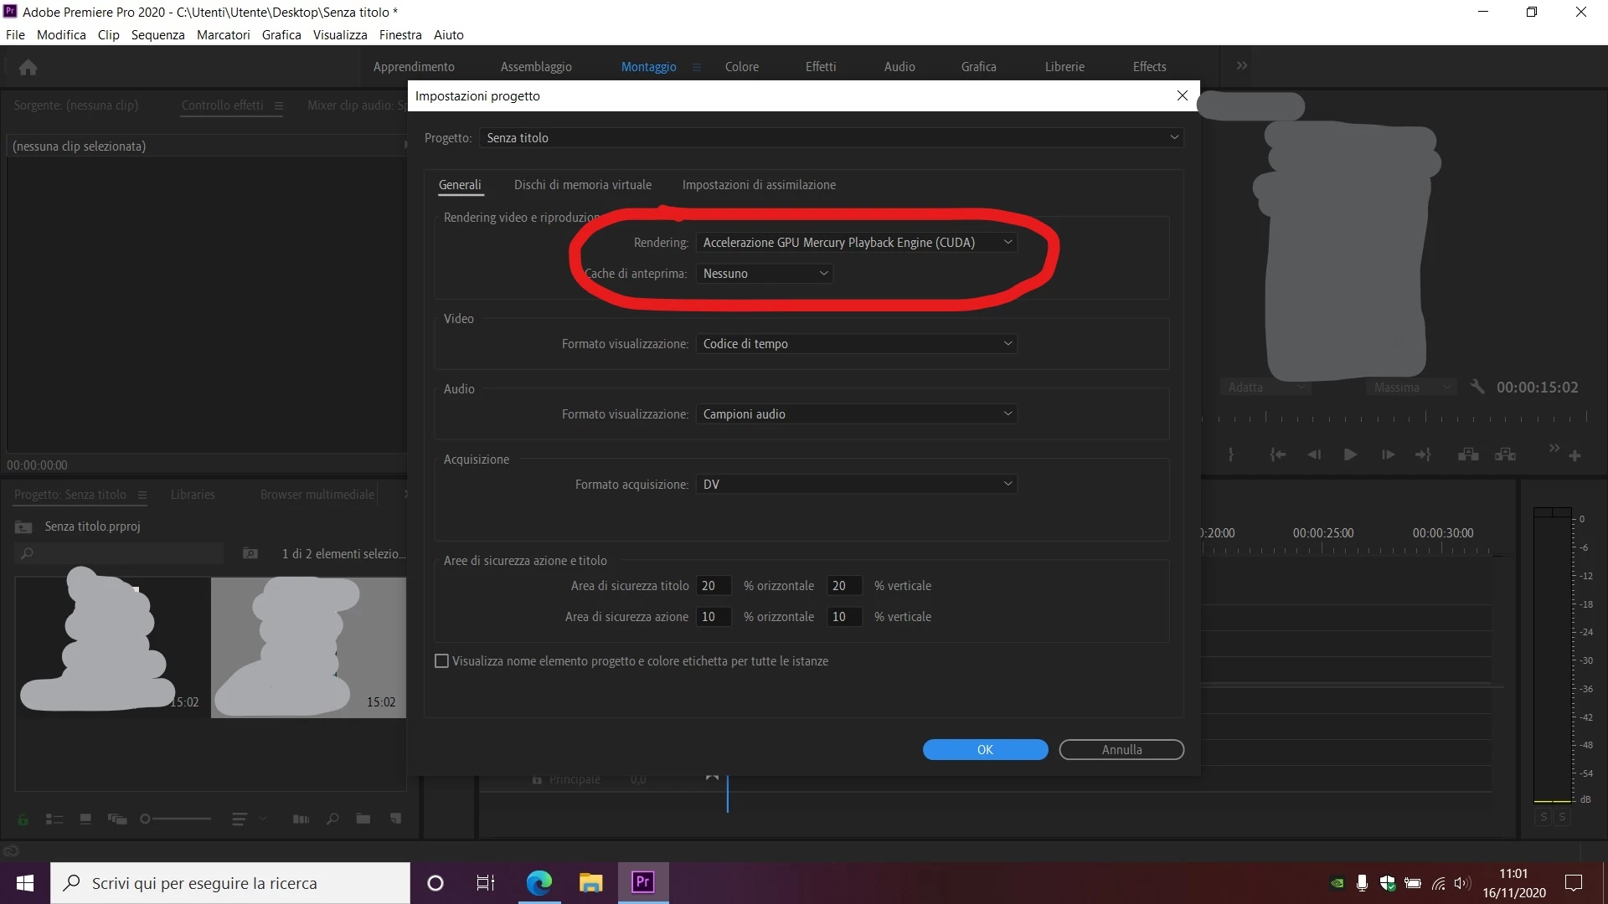Click Go to In point button
This screenshot has height=904, width=1608.
[x=1277, y=455]
